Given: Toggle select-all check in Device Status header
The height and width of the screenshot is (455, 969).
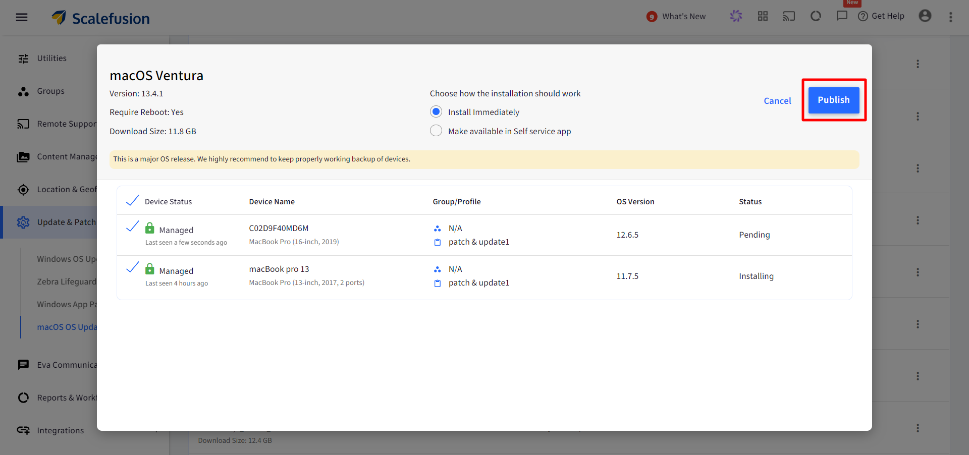Looking at the screenshot, I should [132, 201].
